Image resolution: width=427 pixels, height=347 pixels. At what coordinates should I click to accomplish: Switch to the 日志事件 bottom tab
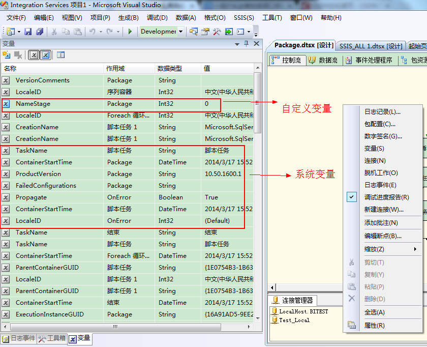coord(19,338)
